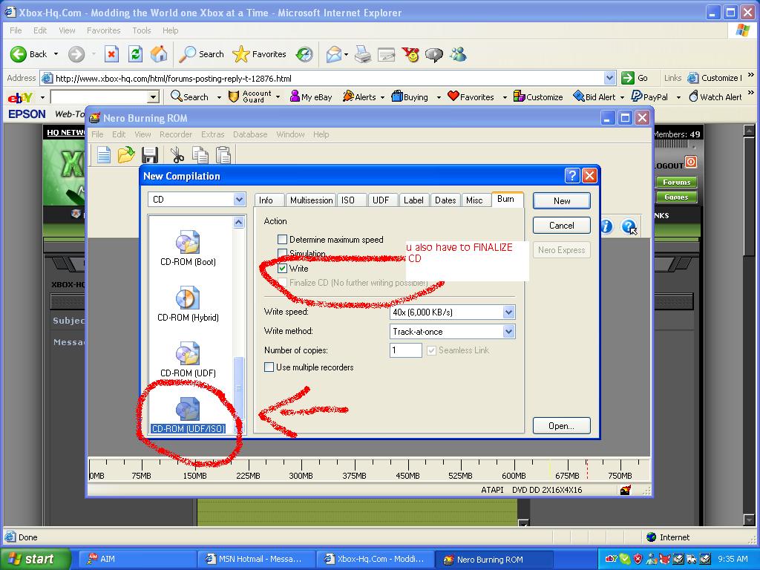Open IE Favorites star button

260,54
